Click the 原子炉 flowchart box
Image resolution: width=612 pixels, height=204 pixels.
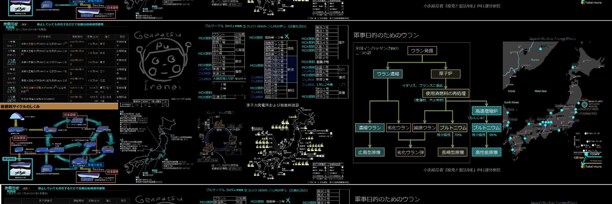click(x=445, y=73)
